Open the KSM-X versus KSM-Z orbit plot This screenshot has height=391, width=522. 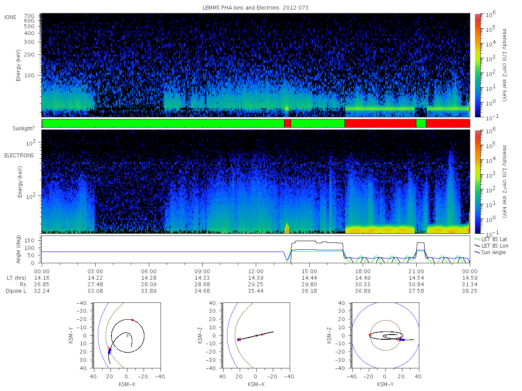(256, 335)
